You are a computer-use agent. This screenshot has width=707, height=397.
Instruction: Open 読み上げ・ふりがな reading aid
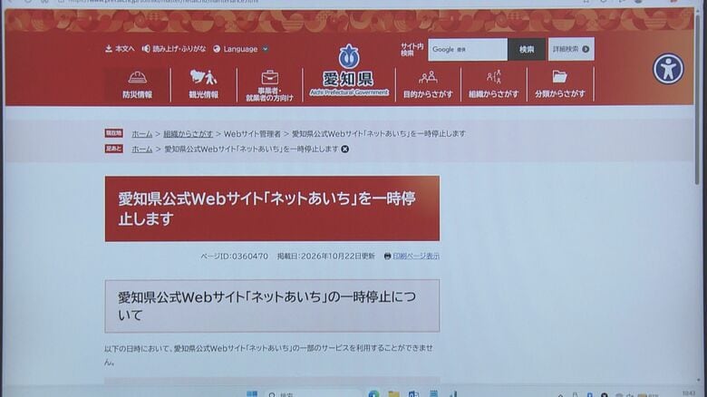[x=174, y=49]
